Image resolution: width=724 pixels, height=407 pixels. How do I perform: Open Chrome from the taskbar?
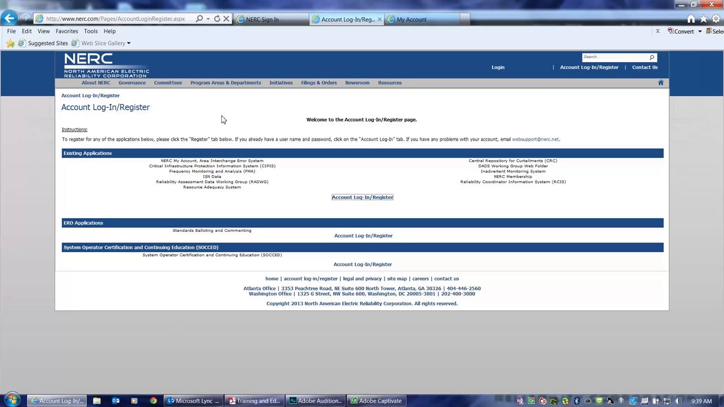[x=153, y=401]
